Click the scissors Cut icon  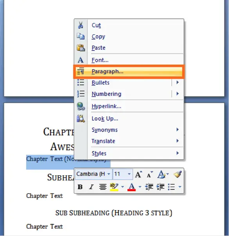81,25
